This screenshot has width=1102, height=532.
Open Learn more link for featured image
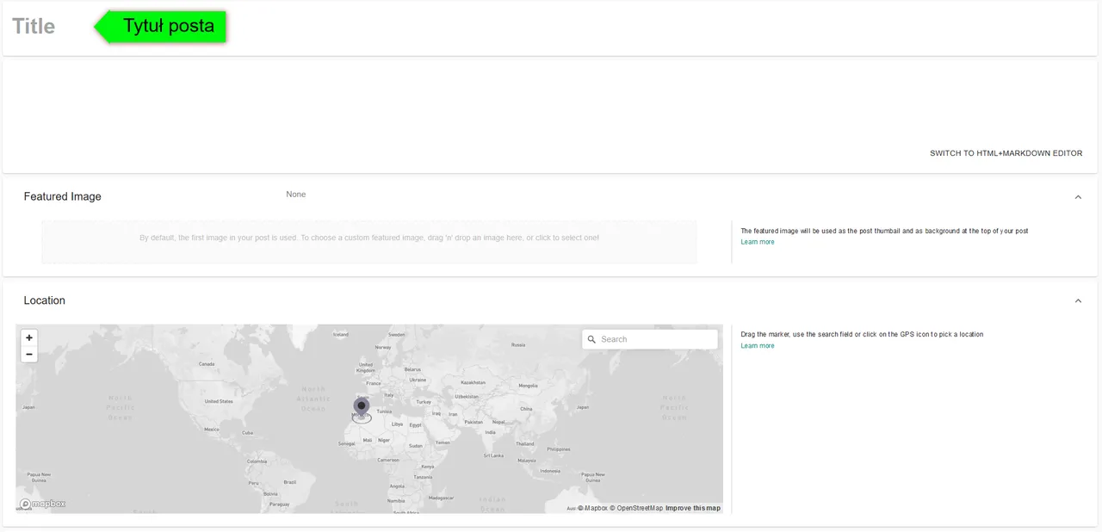(x=758, y=242)
